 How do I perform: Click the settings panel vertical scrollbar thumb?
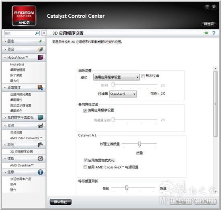[215, 104]
